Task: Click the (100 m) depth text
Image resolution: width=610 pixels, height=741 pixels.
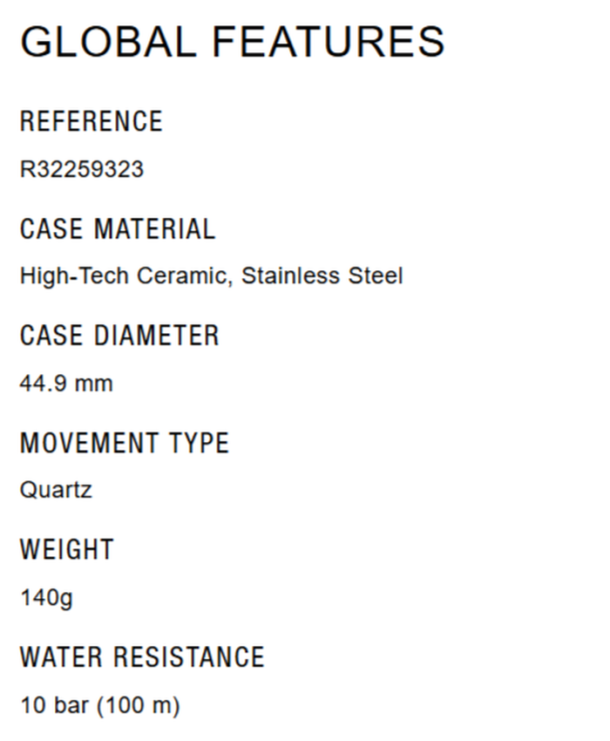Action: [x=138, y=705]
